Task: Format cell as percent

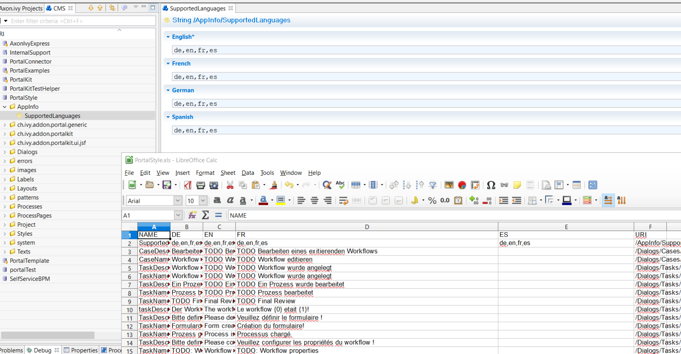Action: 432,201
